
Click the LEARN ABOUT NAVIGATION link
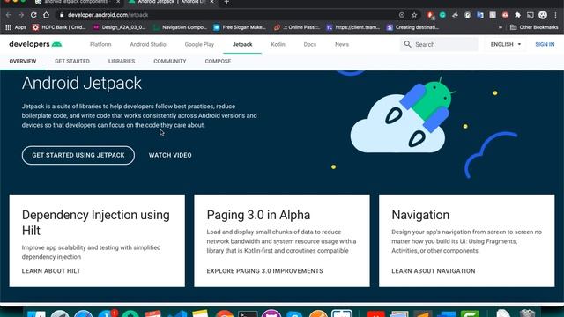[x=433, y=271]
